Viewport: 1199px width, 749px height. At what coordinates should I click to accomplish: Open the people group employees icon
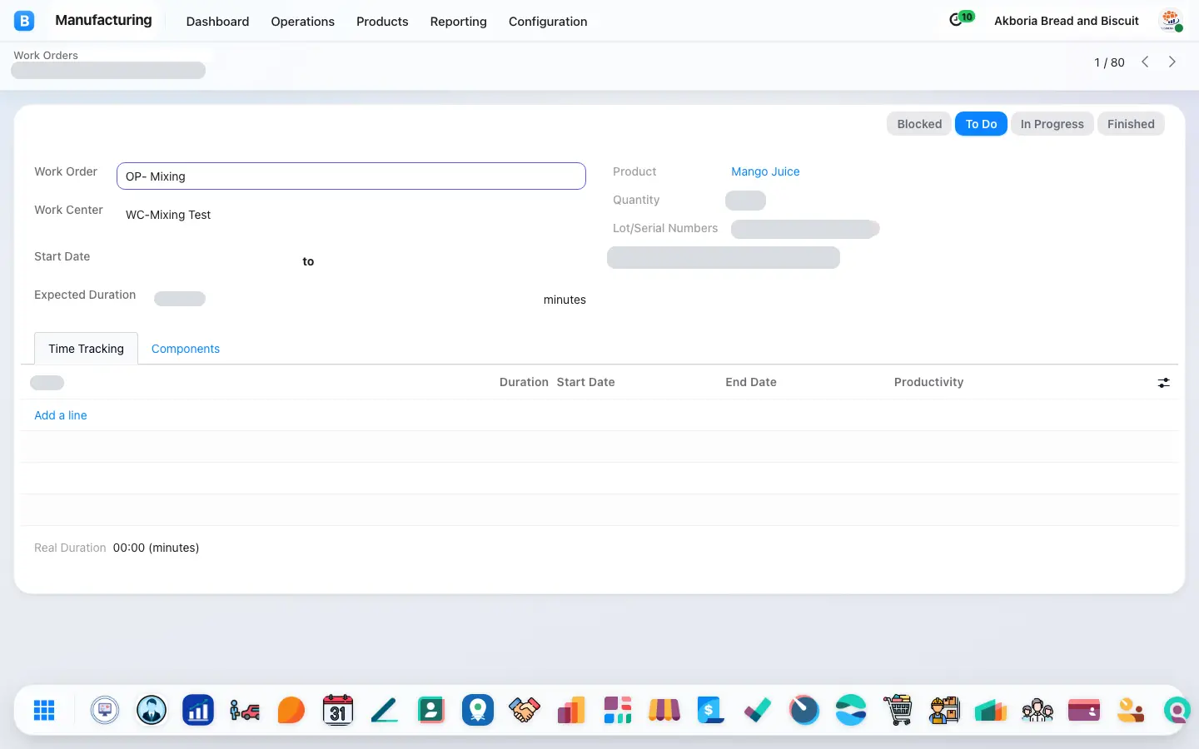tap(1037, 710)
